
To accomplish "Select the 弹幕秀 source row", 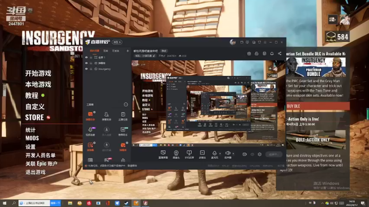I will (x=107, y=63).
